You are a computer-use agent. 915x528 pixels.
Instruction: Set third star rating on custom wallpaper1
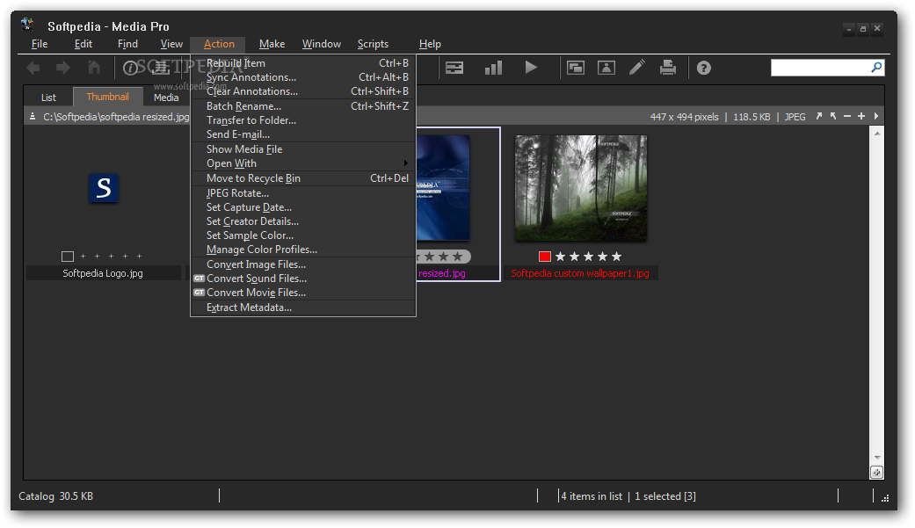click(x=588, y=257)
